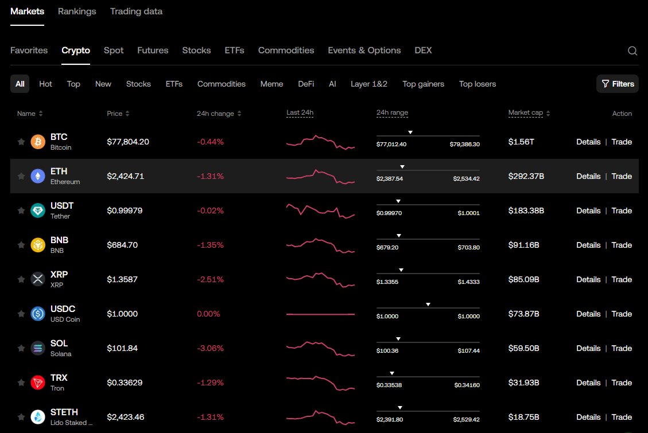Trade USDC from its row

tap(622, 314)
